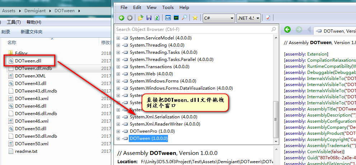356x165 pixels.
Task: Click the grey forward arrow in the code pane
Action: 299,29
